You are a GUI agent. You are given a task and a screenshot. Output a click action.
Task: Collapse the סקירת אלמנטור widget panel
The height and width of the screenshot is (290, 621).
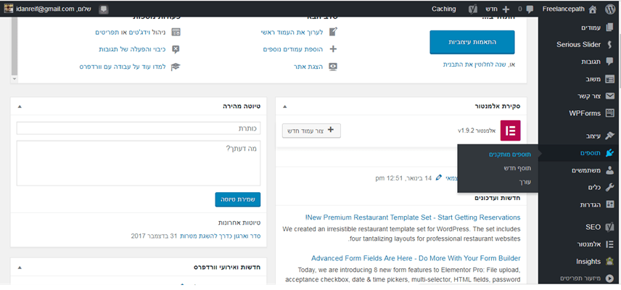pyautogui.click(x=283, y=107)
